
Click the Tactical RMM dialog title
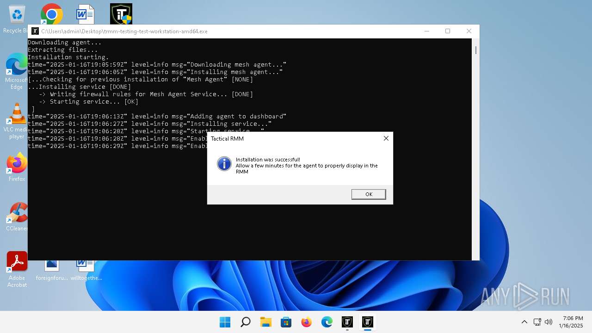(x=227, y=138)
